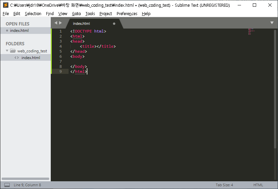The height and width of the screenshot is (189, 278).
Task: Open the Selection menu
Action: click(33, 14)
